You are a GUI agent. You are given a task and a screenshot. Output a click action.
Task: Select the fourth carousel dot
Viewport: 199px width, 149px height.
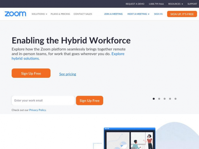pos(170,99)
